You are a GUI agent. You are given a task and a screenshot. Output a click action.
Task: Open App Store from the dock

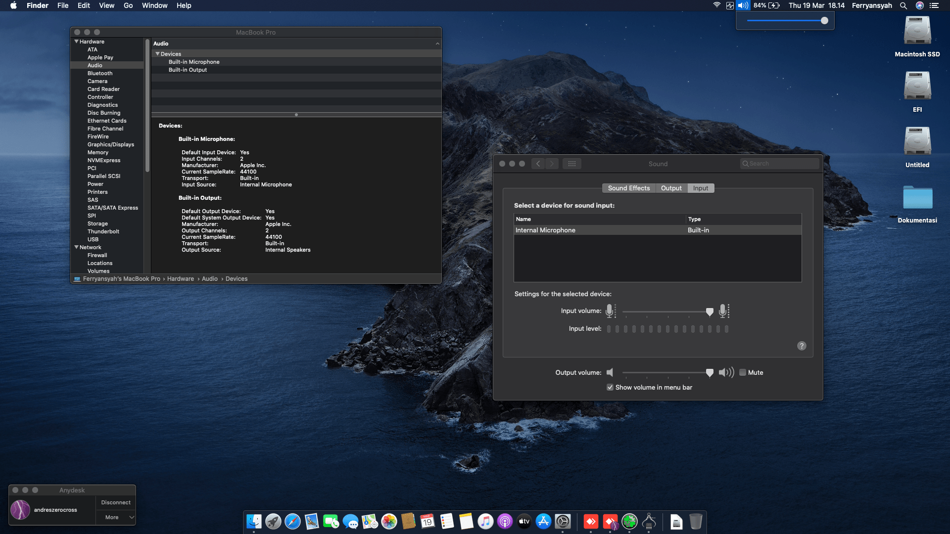pos(543,521)
